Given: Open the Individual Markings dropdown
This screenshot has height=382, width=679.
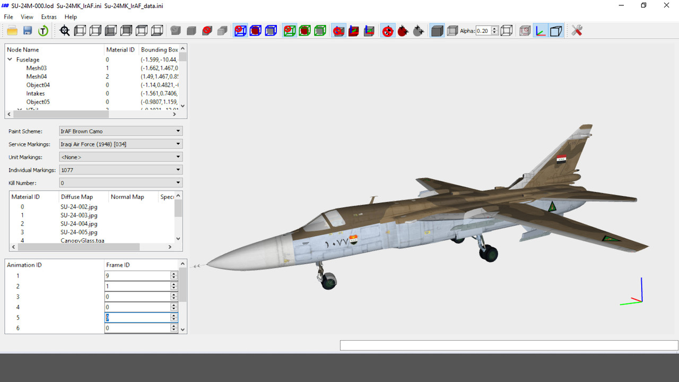Looking at the screenshot, I should [120, 170].
